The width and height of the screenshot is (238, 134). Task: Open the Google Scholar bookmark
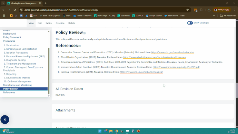154,16
